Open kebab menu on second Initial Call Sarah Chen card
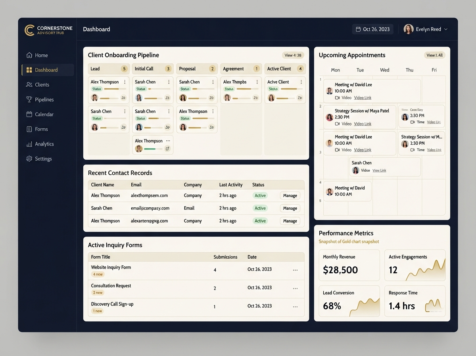The image size is (476, 356). point(169,111)
